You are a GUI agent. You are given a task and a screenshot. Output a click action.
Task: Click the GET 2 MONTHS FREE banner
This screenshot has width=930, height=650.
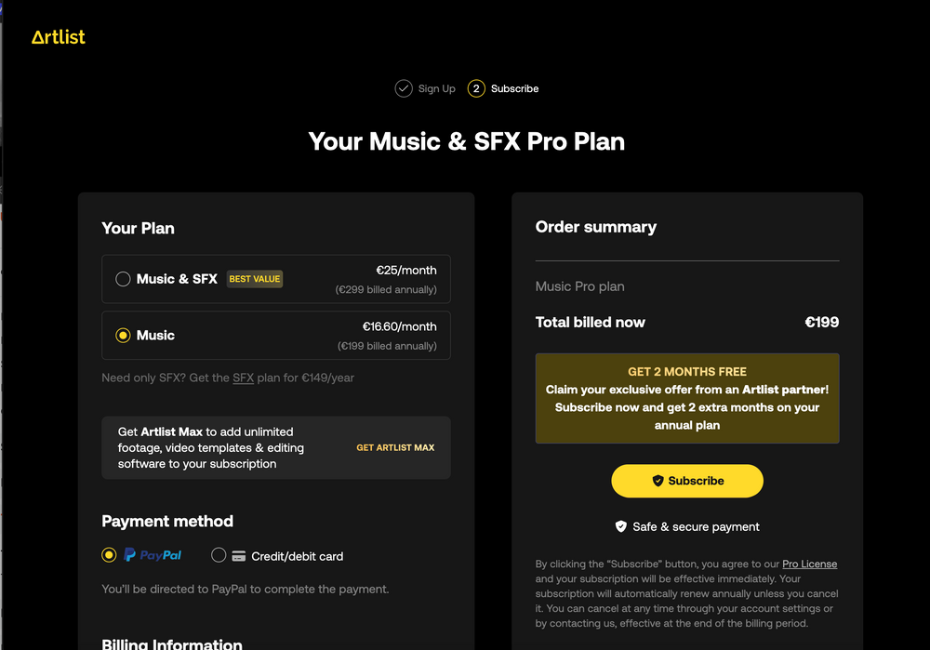(x=687, y=398)
